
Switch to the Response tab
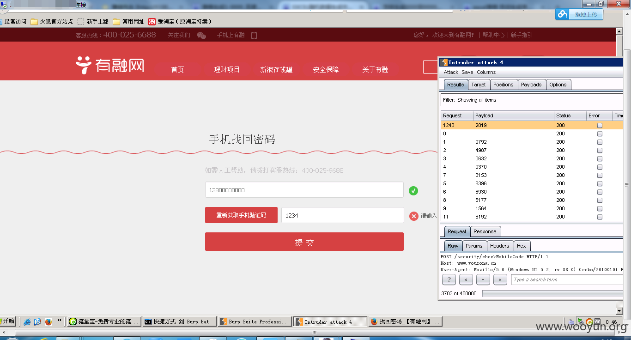coord(485,231)
